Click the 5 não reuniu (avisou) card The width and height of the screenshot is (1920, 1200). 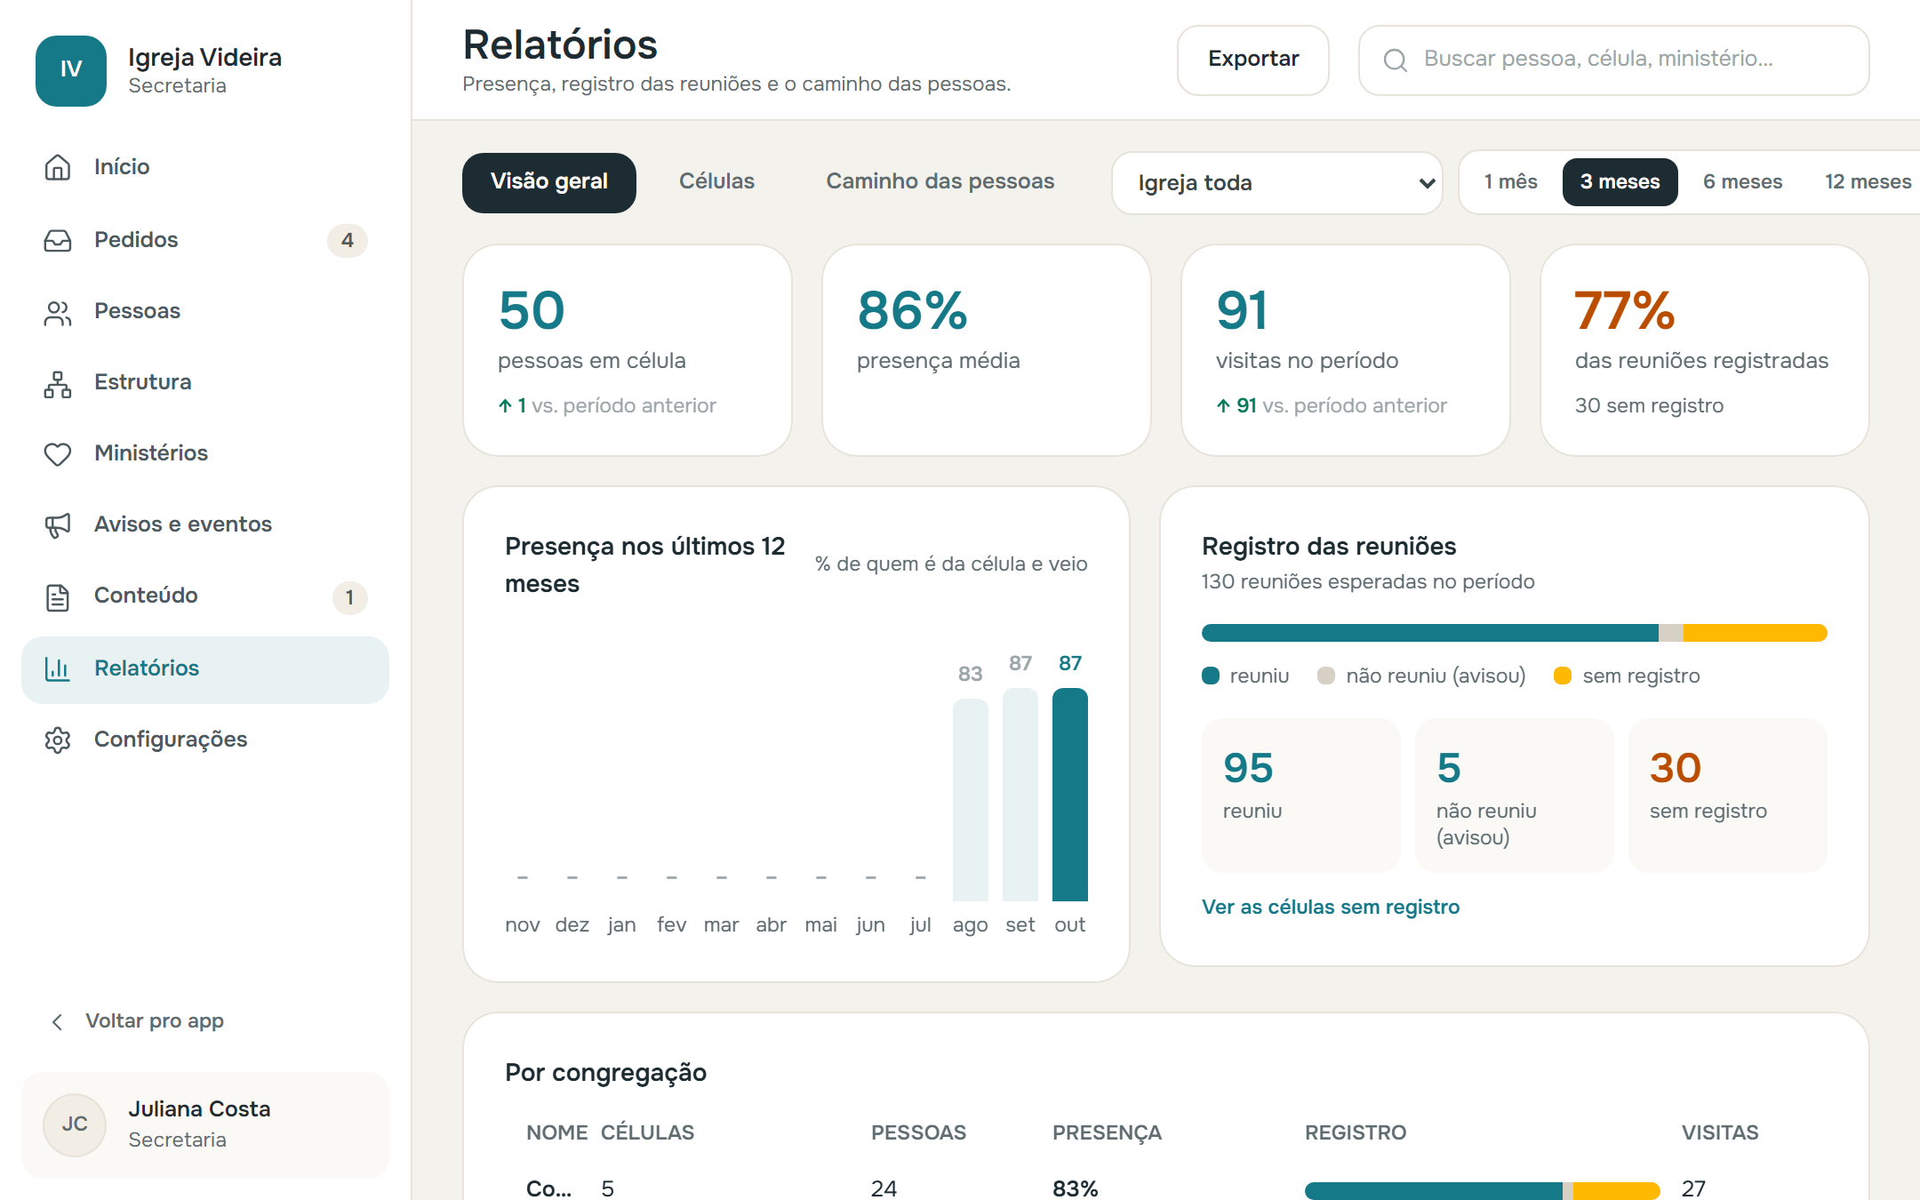[1514, 795]
